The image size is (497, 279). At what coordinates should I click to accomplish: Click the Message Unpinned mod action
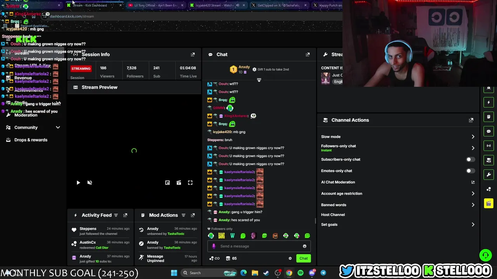point(168,258)
